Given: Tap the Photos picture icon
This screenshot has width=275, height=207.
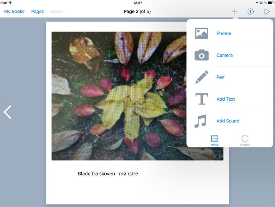Looking at the screenshot, I should [201, 33].
